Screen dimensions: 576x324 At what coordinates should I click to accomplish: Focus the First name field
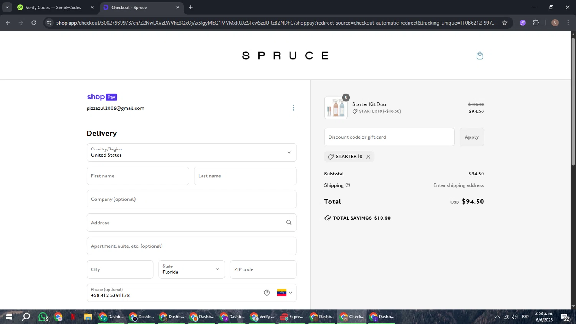click(138, 176)
